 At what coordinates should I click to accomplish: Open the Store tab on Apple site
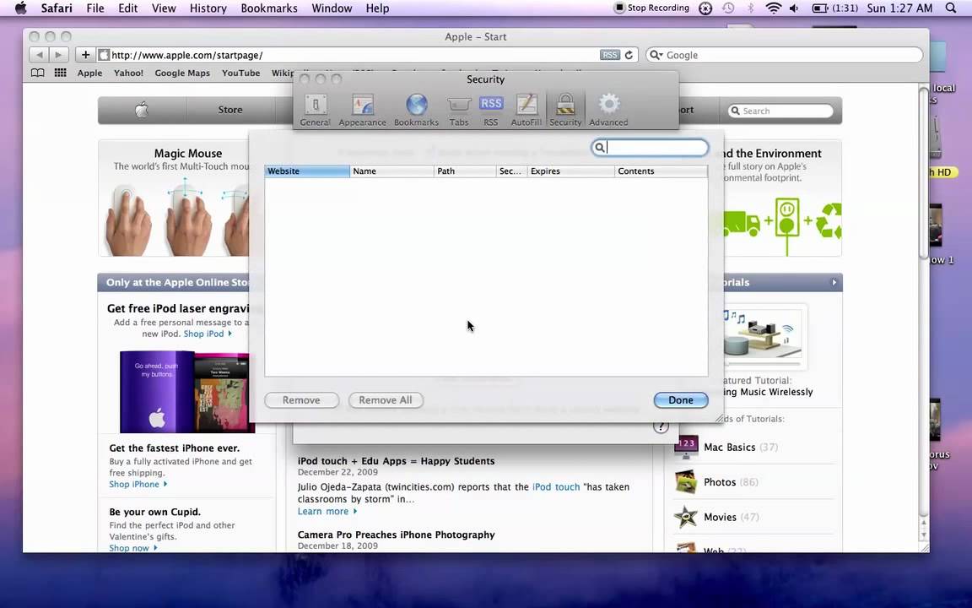230,110
